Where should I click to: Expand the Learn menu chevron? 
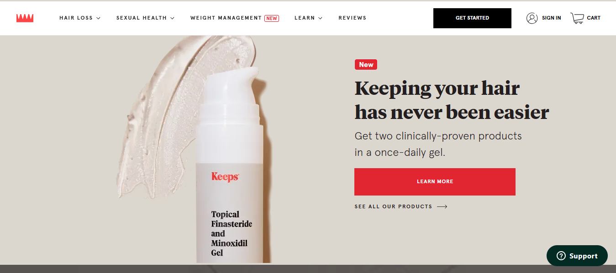point(320,18)
